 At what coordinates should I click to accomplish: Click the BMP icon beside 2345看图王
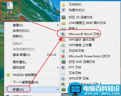[x=64, y=23]
